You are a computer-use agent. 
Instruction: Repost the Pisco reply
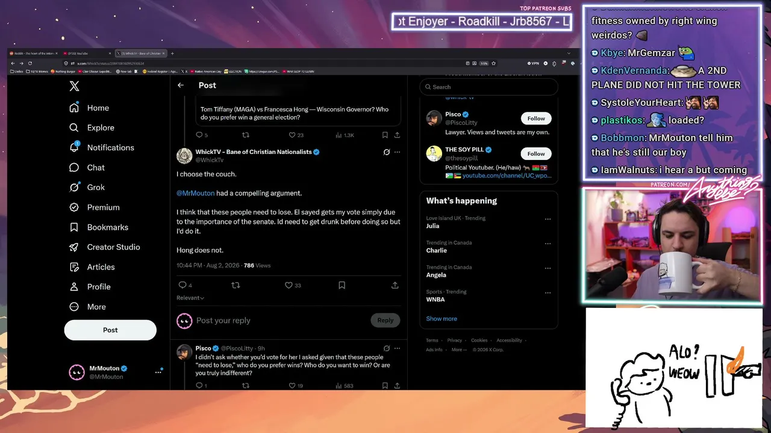(245, 385)
